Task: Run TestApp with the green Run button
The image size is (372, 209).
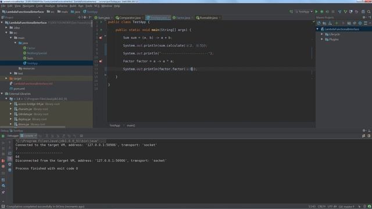Action: [316, 12]
